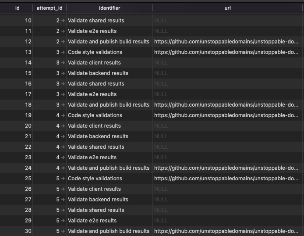Viewport: 304px width, 236px height.
Task: Click foreign key arrow in row 10
Action: (63, 21)
